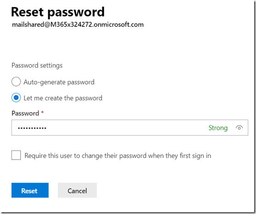The height and width of the screenshot is (214, 256).
Task: Click the blank space between Strong and the dots
Action: point(127,128)
